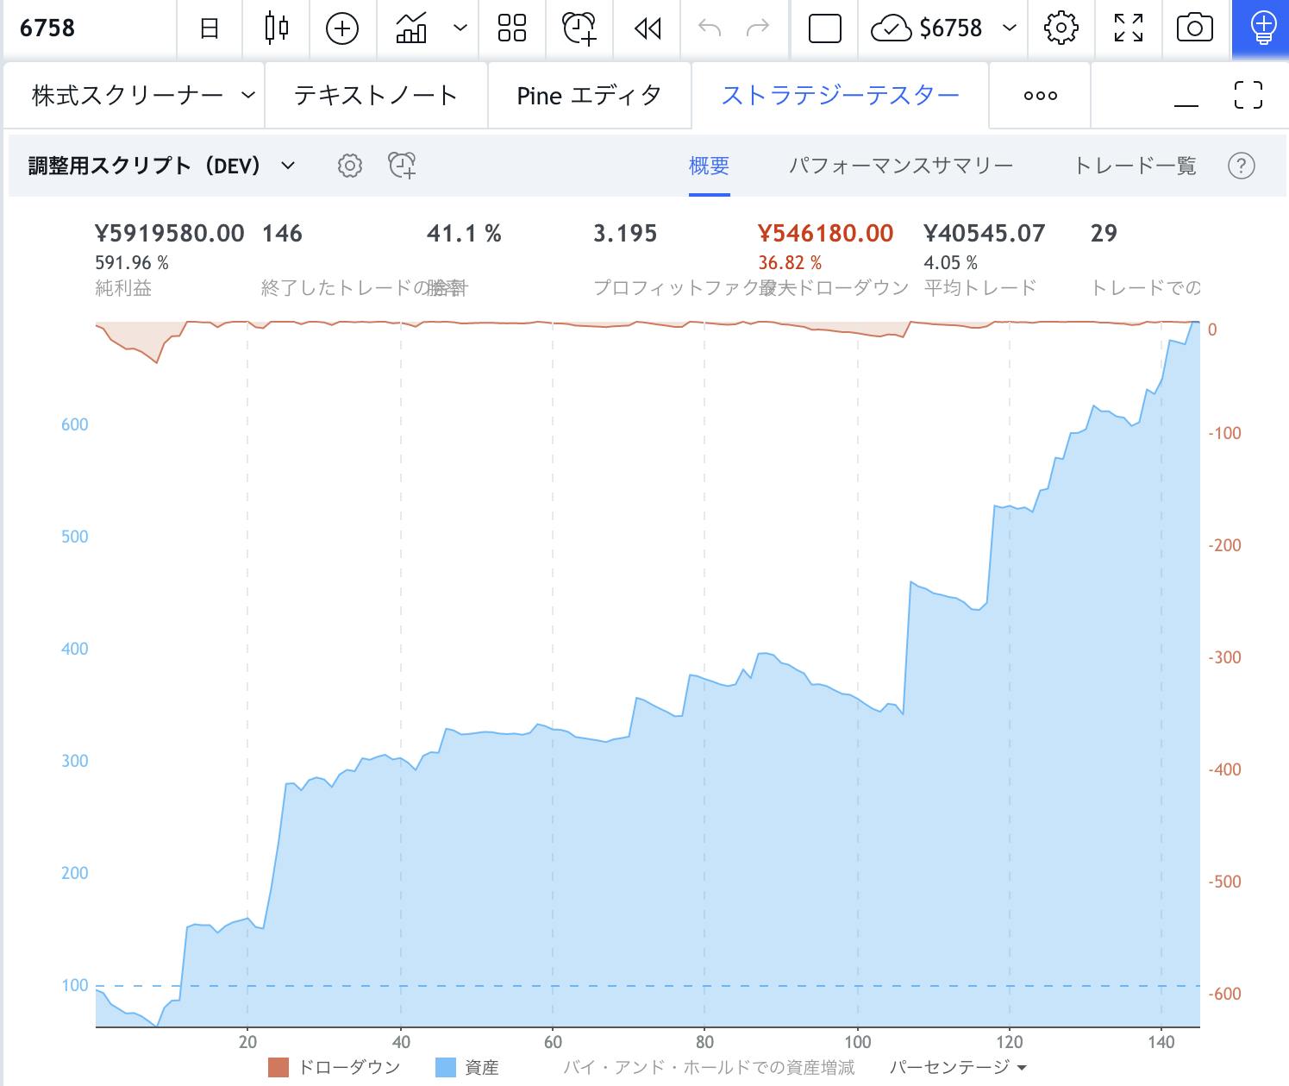Click the ¥5919580.00 net profit value
This screenshot has height=1086, width=1289.
click(170, 234)
